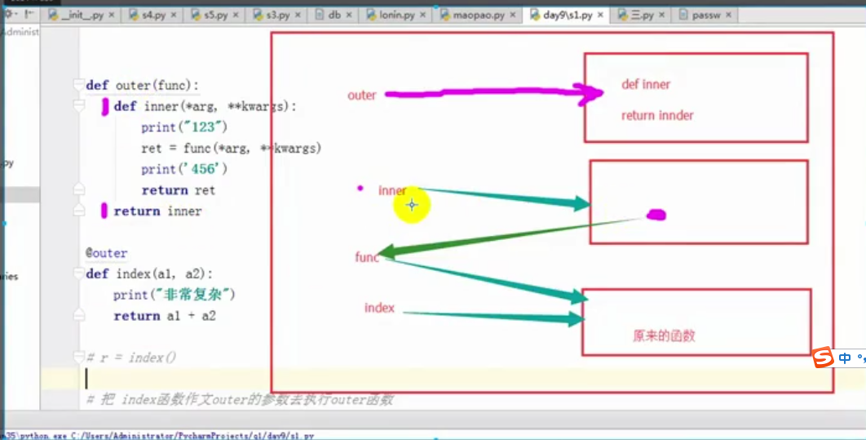Click the python.exe run path in console
The height and width of the screenshot is (440, 866).
tap(159, 436)
